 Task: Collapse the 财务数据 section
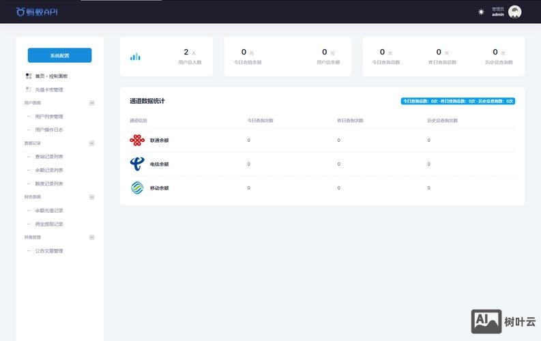[92, 196]
